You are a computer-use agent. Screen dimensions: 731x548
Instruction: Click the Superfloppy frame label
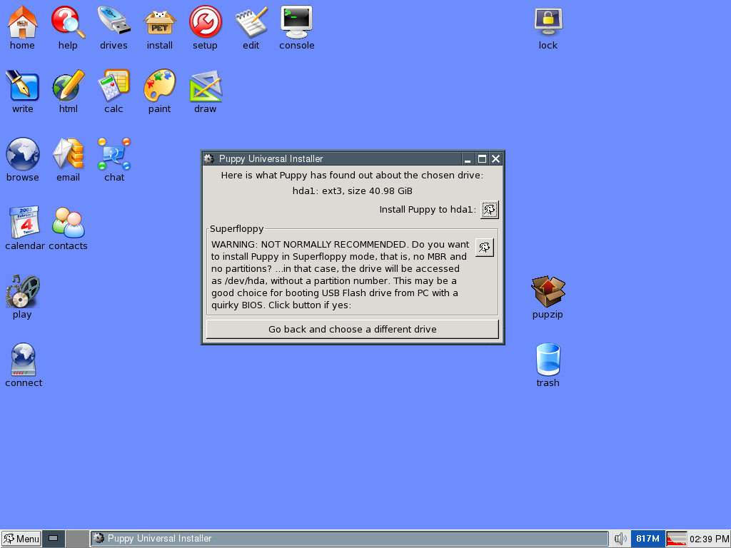tap(237, 229)
